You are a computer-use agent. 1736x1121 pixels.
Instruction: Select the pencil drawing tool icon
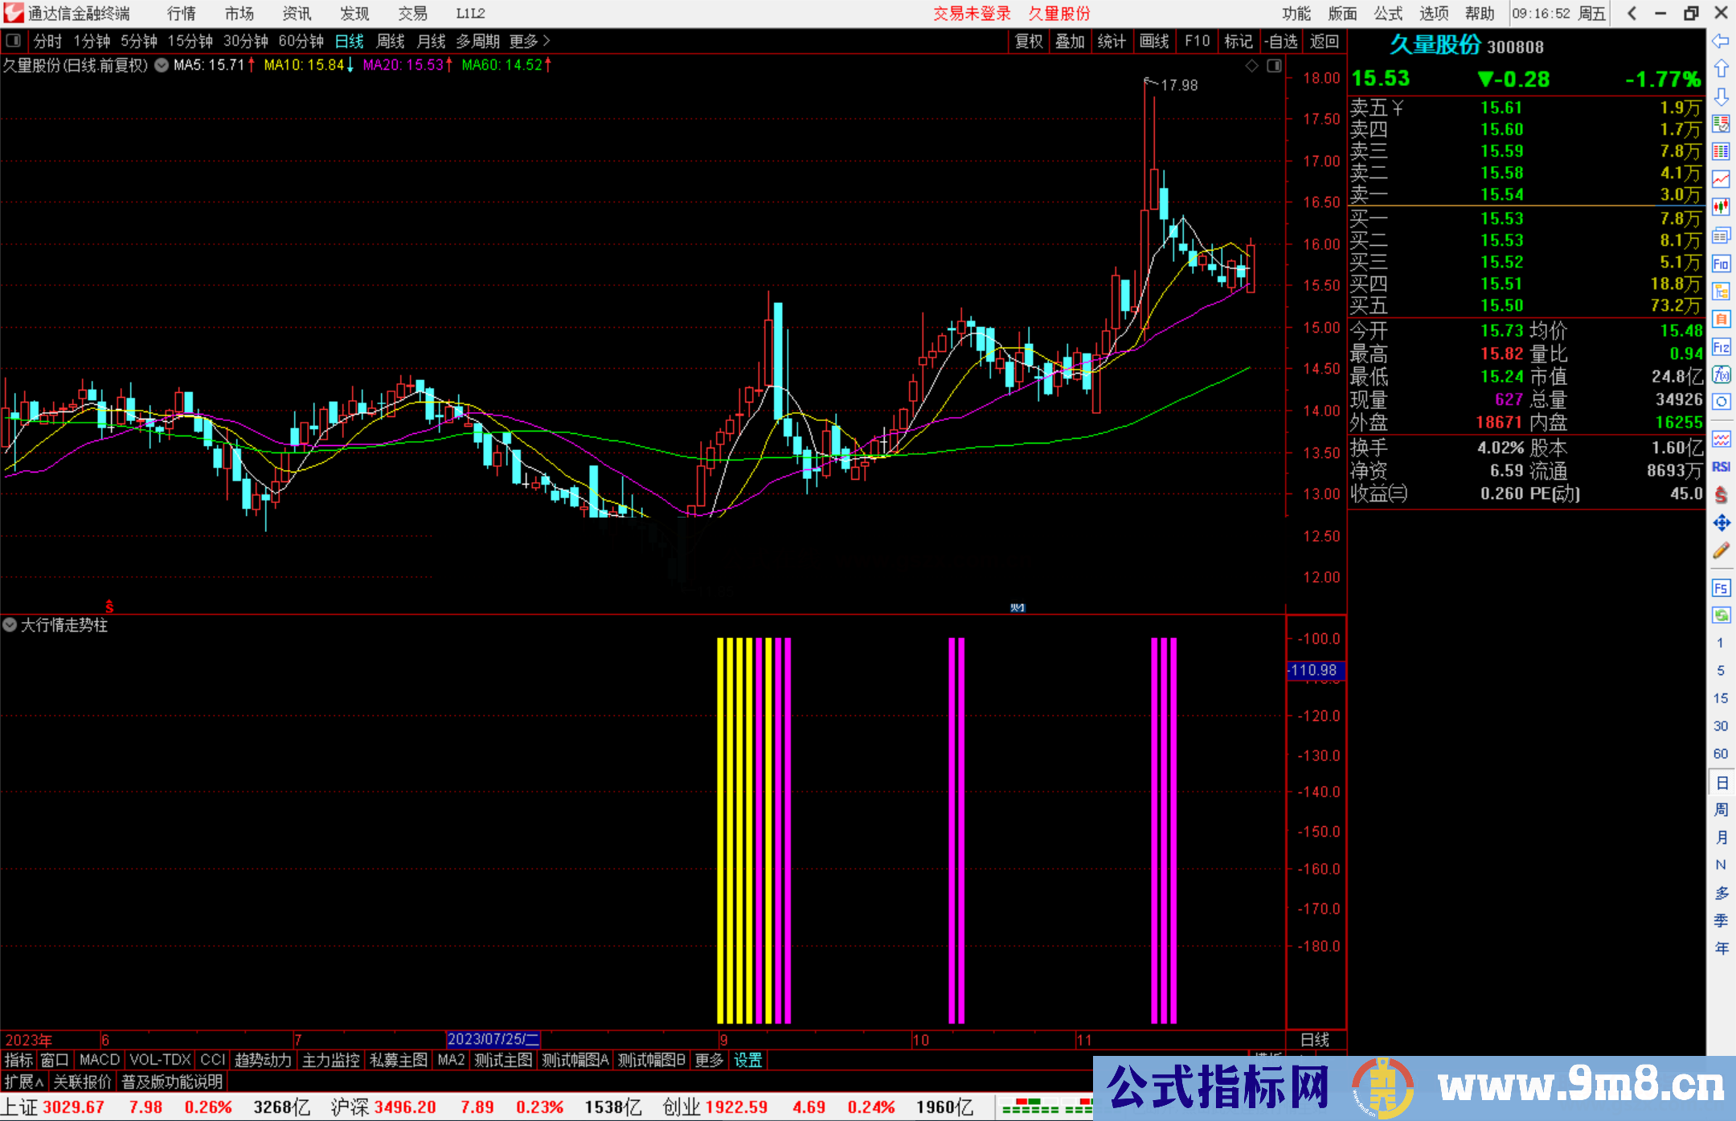click(1721, 551)
